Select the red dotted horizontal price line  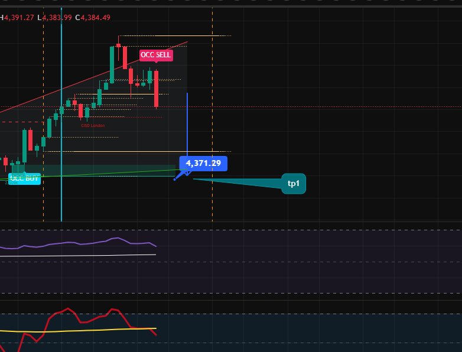pyautogui.click(x=295, y=106)
